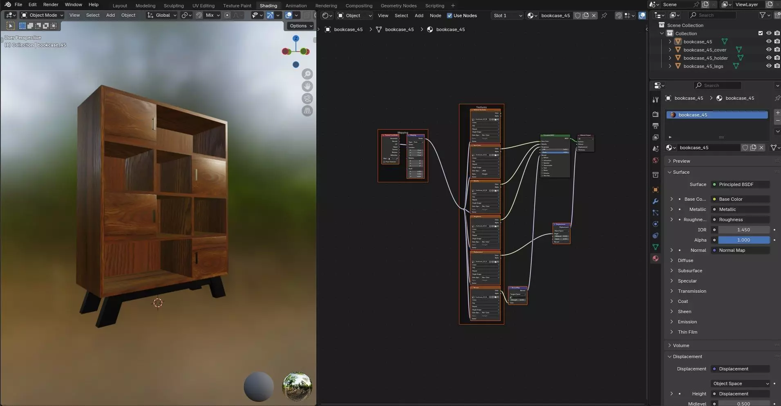Open the node editor Node menu
781x406 pixels.
(435, 16)
